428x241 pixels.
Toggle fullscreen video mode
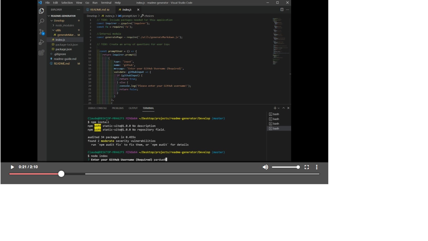pos(307,167)
